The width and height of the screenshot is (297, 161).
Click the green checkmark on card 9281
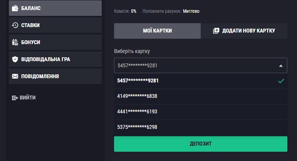click(x=281, y=81)
